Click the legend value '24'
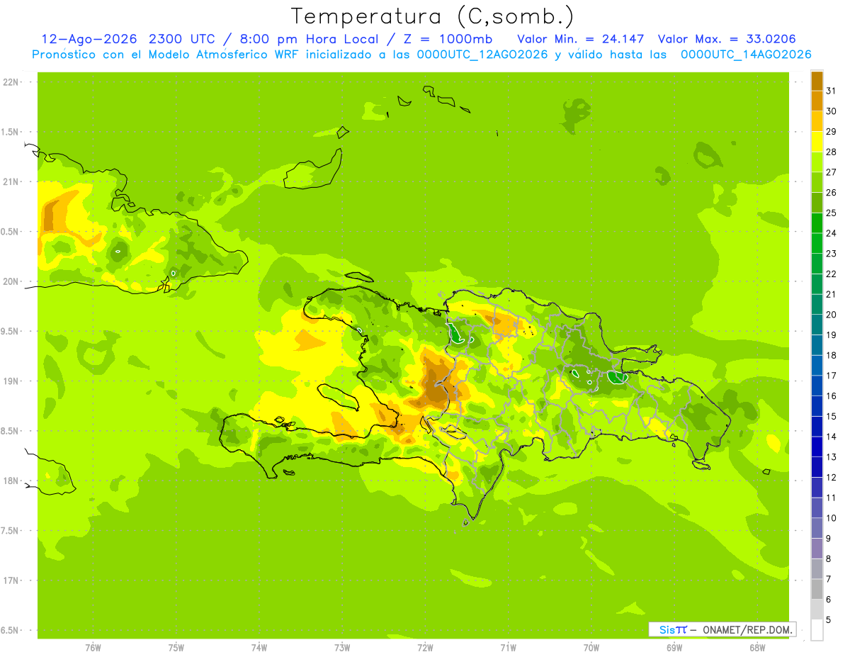The height and width of the screenshot is (657, 850). point(832,233)
